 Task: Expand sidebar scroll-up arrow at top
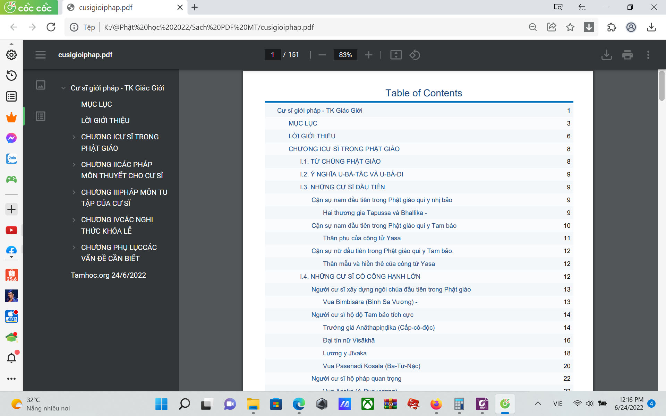(11, 44)
